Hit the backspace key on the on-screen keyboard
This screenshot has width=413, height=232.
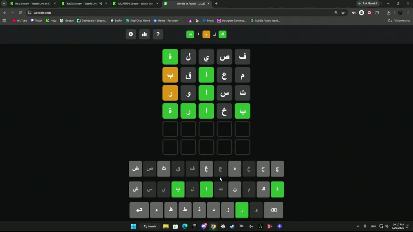coord(273,210)
